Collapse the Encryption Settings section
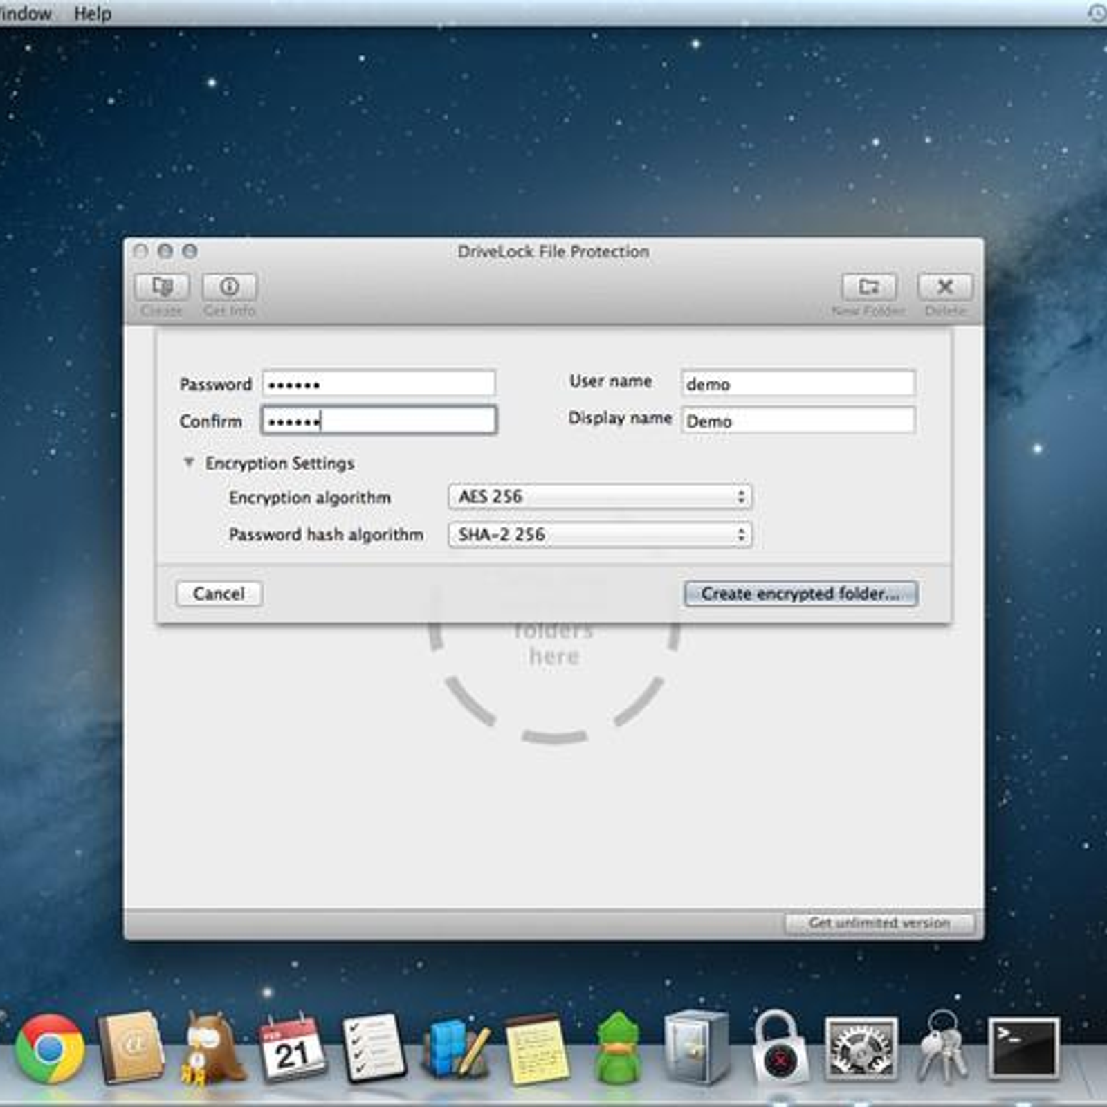Screen dimensions: 1107x1107 188,463
